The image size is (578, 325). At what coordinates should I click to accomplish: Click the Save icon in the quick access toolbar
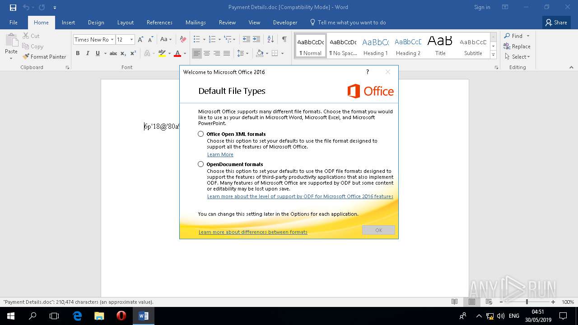coord(13,7)
